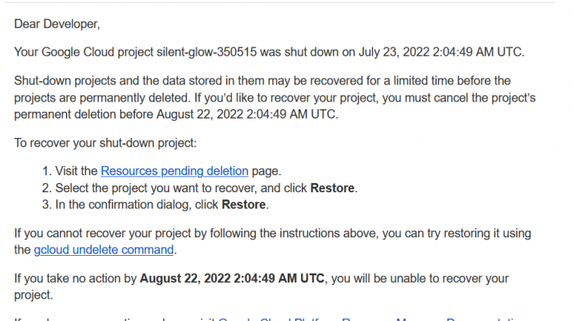Click the bold Restore word in step 2
Image resolution: width=574 pixels, height=321 pixels.
pos(333,188)
